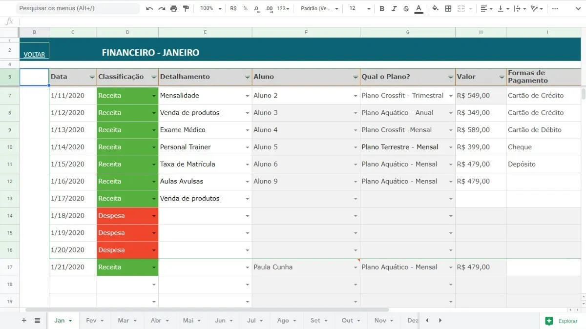
Task: Toggle strikethrough formatting
Action: click(406, 9)
